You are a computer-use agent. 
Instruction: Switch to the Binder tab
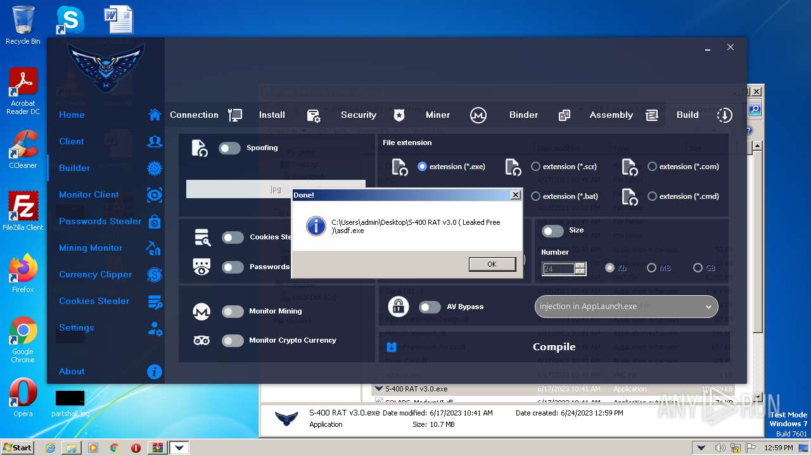[x=523, y=115]
